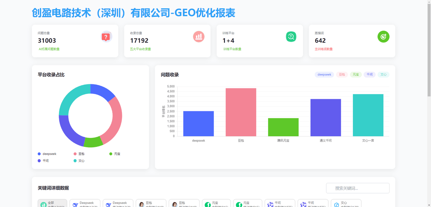Click the bar chart icon on 收录总量 card
This screenshot has width=431, height=207.
tap(198, 36)
